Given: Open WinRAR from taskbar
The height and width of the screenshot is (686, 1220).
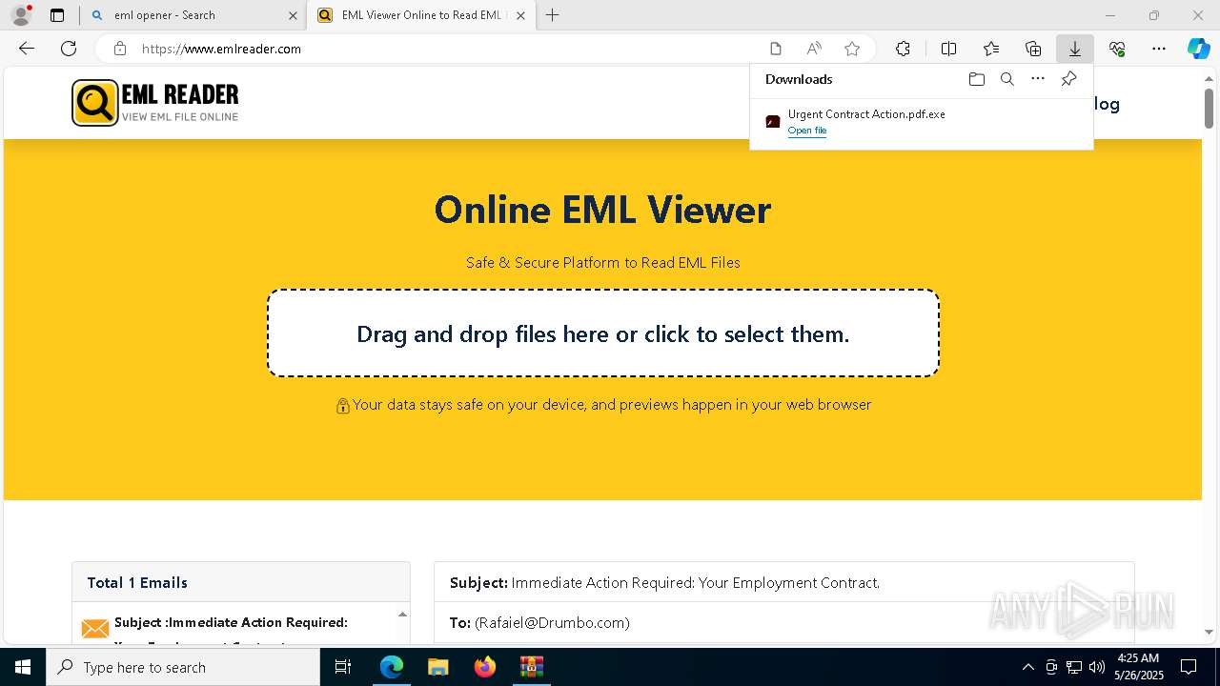Looking at the screenshot, I should (x=531, y=667).
